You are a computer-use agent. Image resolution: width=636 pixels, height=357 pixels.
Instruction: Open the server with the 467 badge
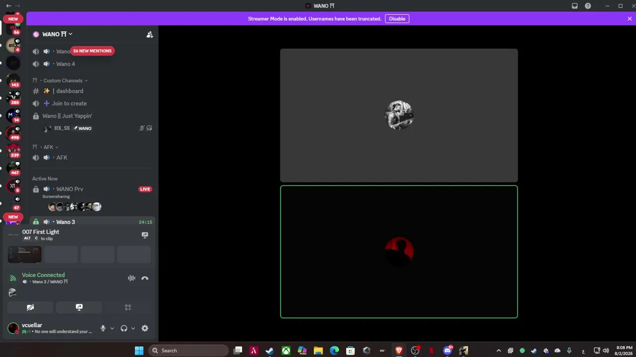[13, 169]
